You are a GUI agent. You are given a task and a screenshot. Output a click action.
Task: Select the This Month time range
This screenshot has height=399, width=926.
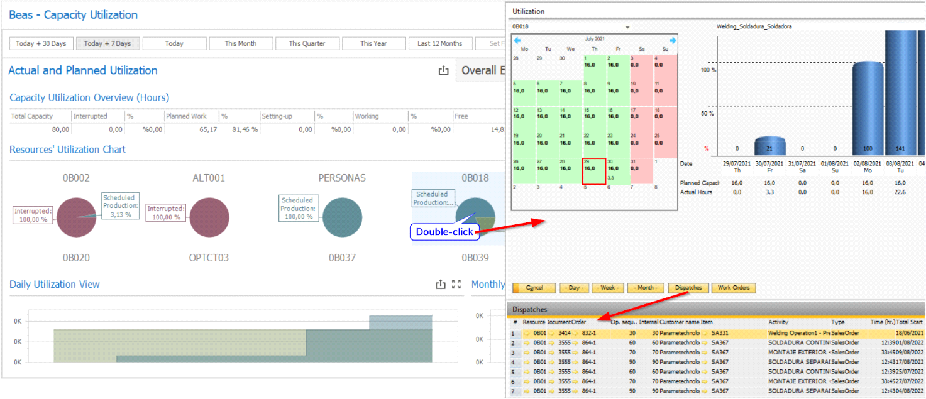pyautogui.click(x=241, y=43)
